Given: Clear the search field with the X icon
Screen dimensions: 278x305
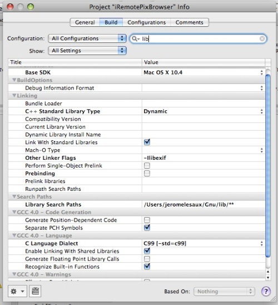Looking at the screenshot, I should pos(262,39).
